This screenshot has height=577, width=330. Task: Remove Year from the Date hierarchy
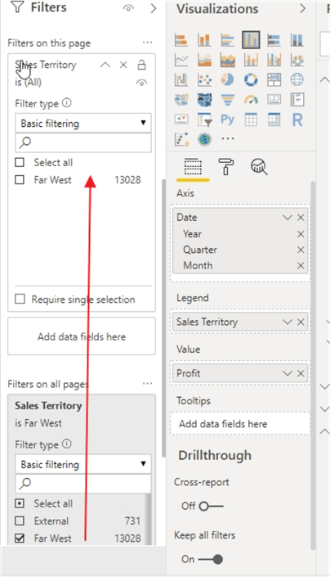tap(301, 234)
